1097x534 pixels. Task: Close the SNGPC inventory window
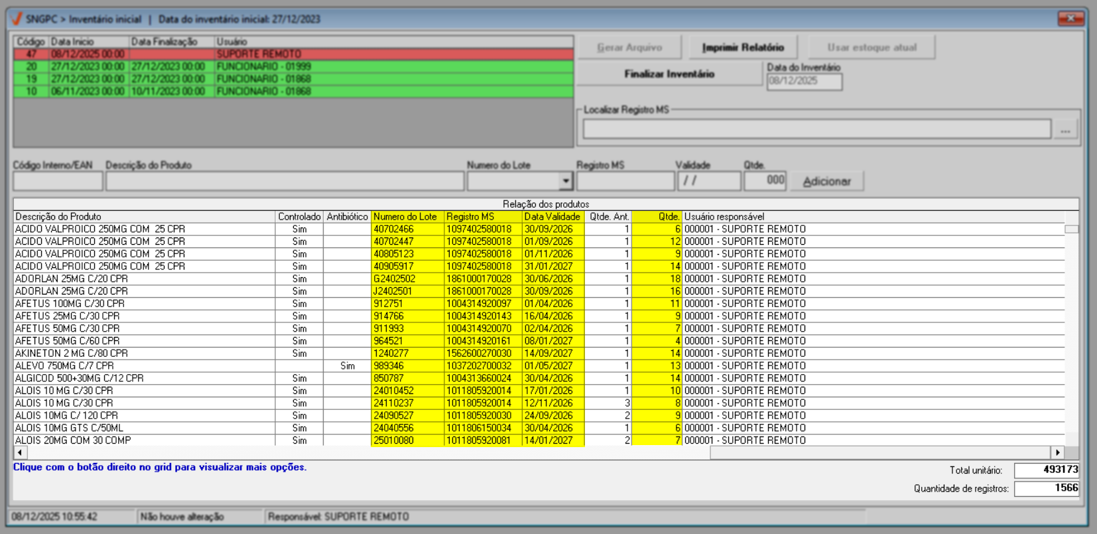coord(1070,19)
